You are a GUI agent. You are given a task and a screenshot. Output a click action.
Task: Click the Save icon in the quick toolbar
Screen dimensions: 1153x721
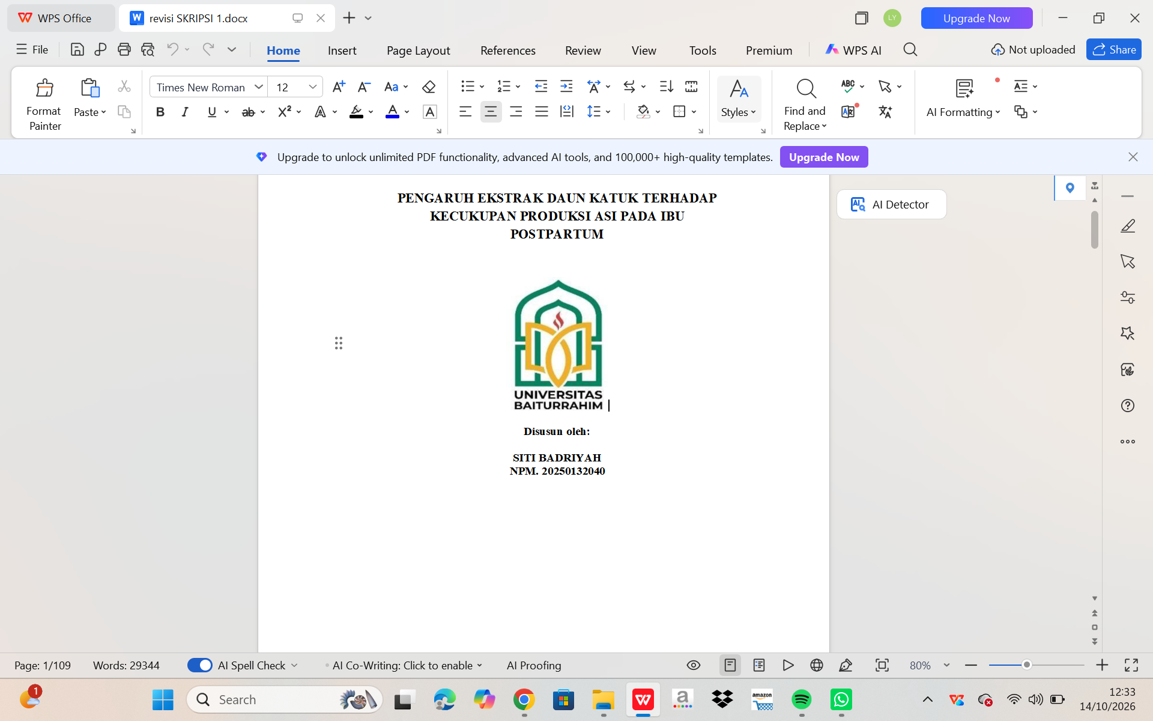[x=77, y=50]
